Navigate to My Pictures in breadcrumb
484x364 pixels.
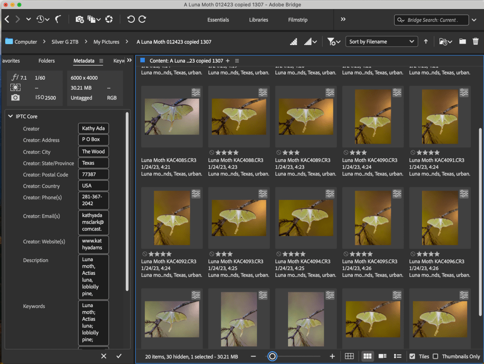coord(106,42)
